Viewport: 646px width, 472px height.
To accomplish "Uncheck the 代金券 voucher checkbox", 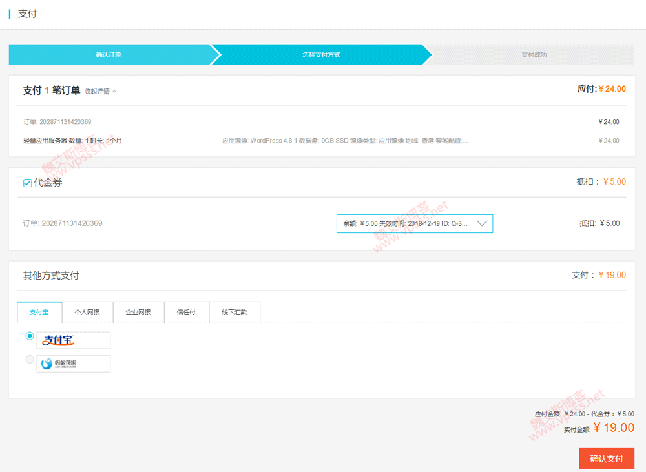I will click(x=27, y=183).
